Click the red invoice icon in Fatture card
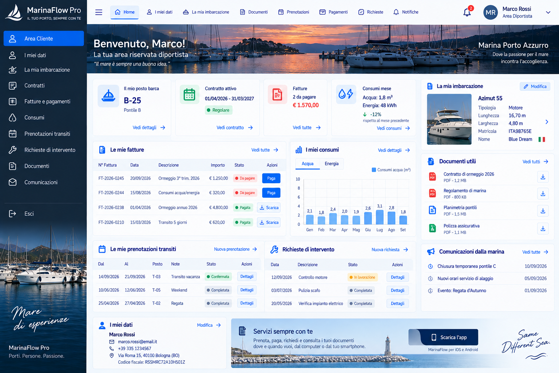 click(x=277, y=95)
